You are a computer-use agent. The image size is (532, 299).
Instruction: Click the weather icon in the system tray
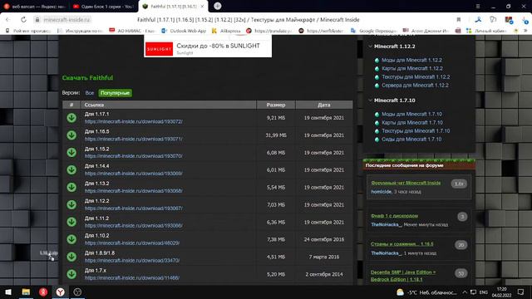click(x=401, y=292)
